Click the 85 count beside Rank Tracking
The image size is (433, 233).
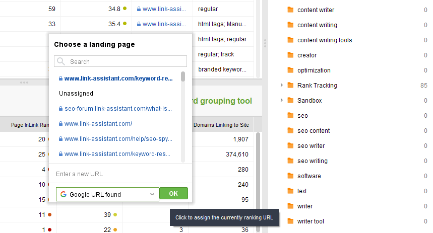tap(423, 86)
